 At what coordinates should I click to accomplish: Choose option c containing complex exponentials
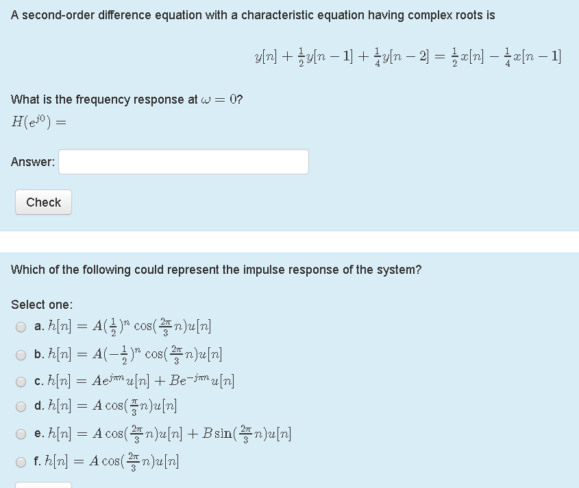click(21, 381)
